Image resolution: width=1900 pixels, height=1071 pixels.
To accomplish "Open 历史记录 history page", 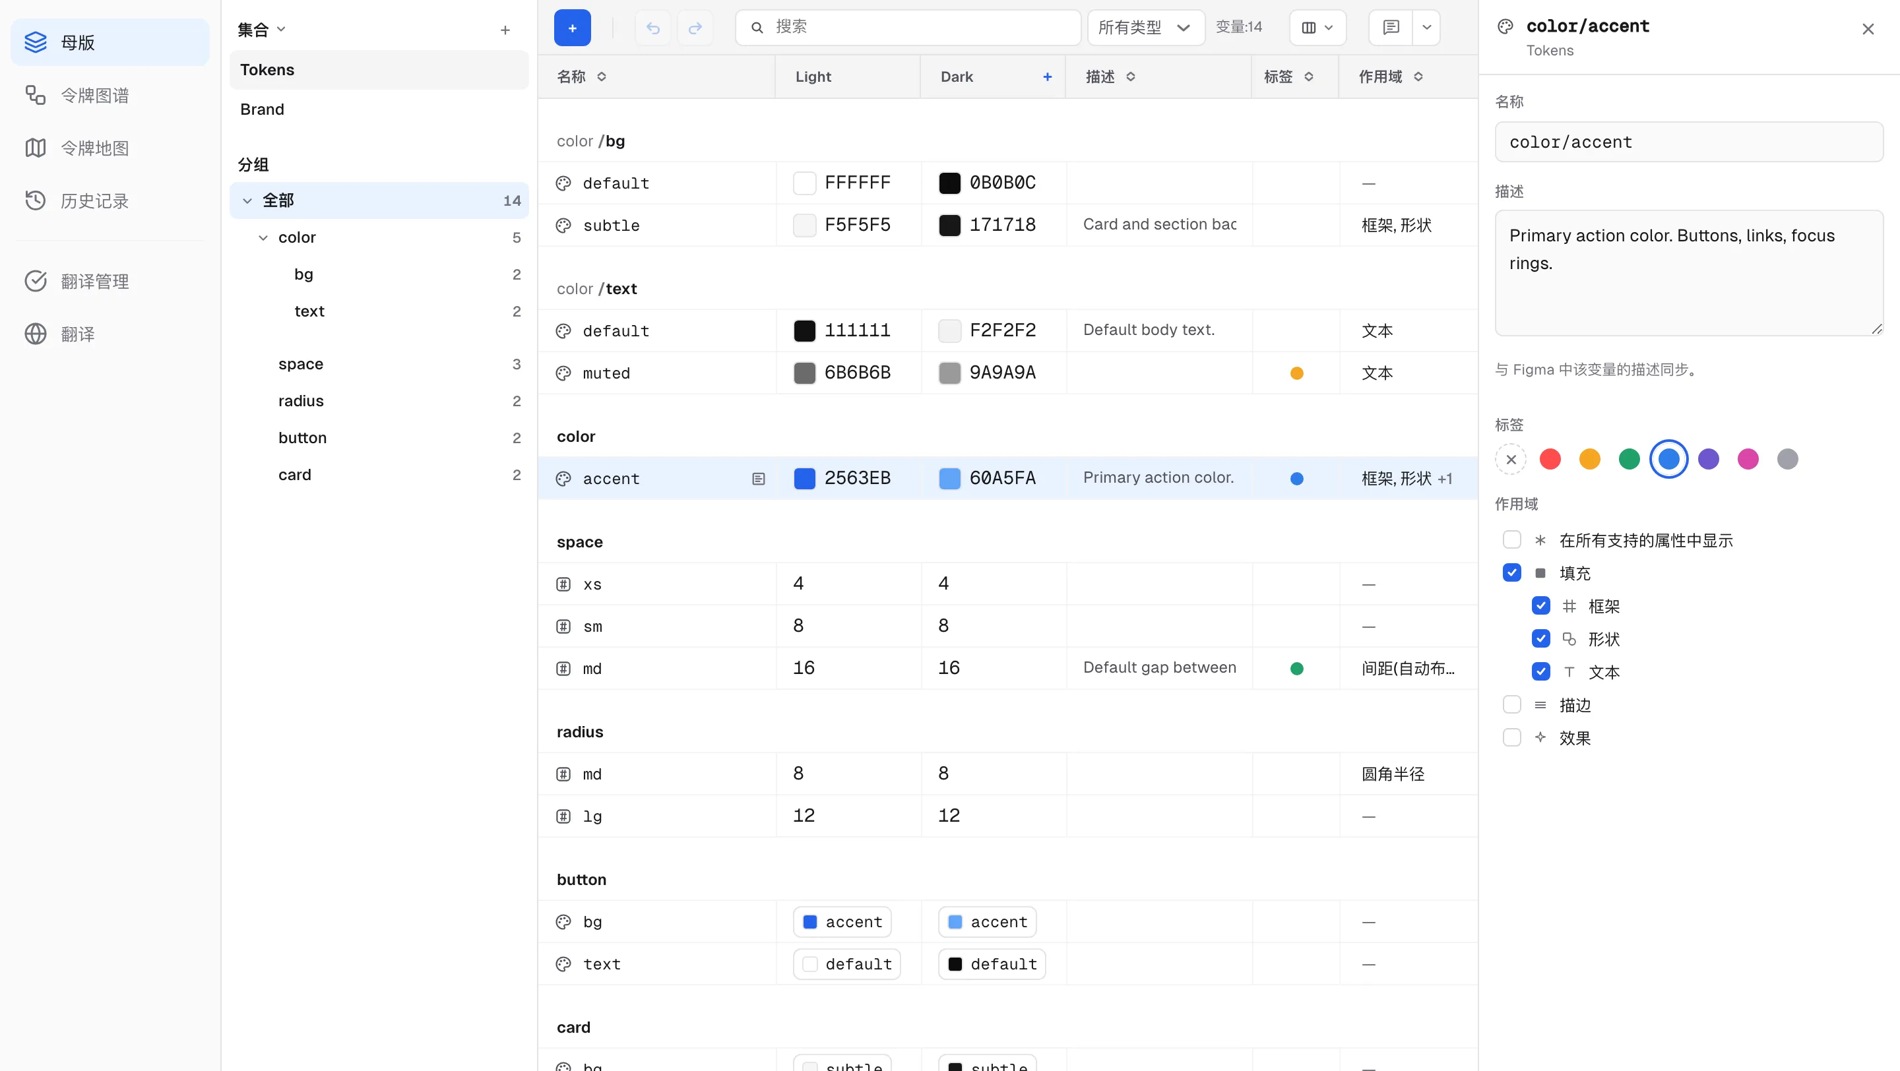I will pyautogui.click(x=110, y=200).
